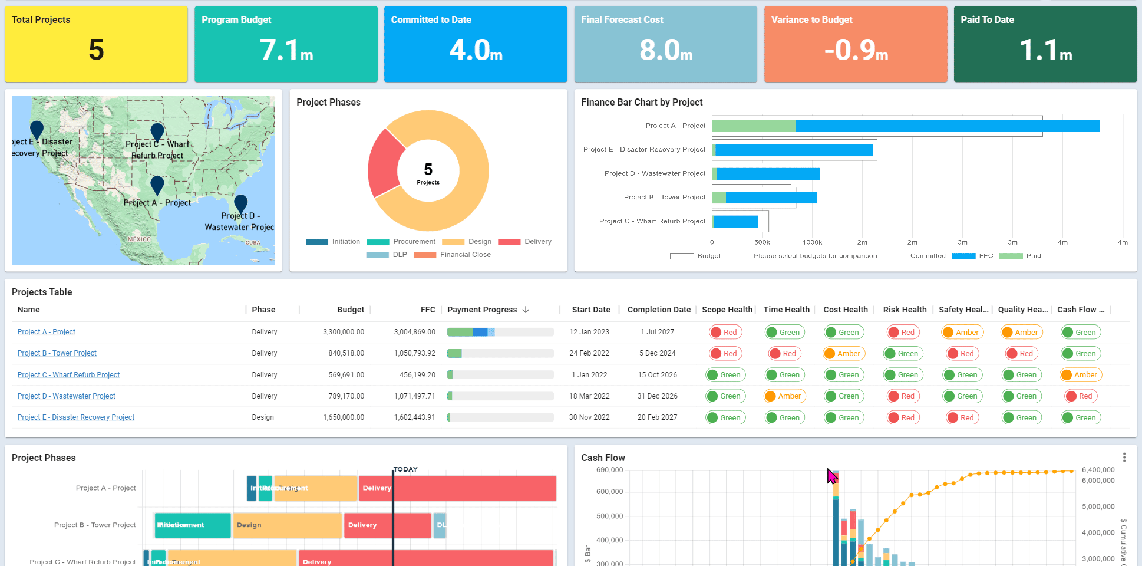Toggle the Initiation legend in Project Phases

pos(332,242)
